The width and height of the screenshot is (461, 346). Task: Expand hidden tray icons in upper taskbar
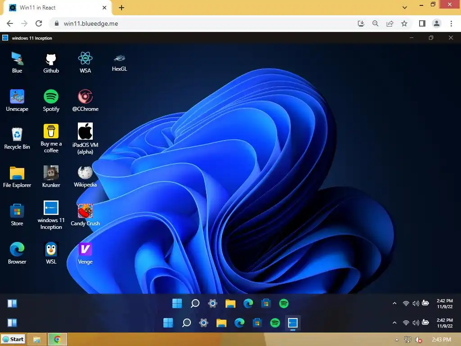click(394, 303)
